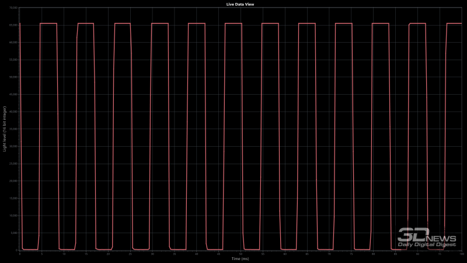Click the 35 ms label on the time axis
The image size is (467, 263).
point(174,253)
